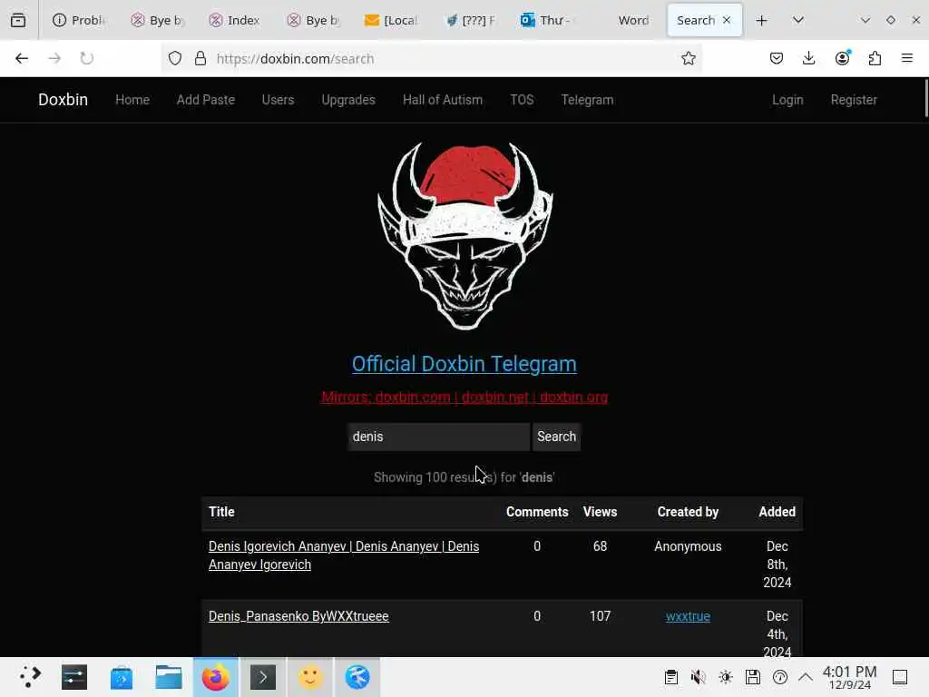Focus the search box containing 'denis'
This screenshot has height=697, width=929.
pyautogui.click(x=438, y=437)
